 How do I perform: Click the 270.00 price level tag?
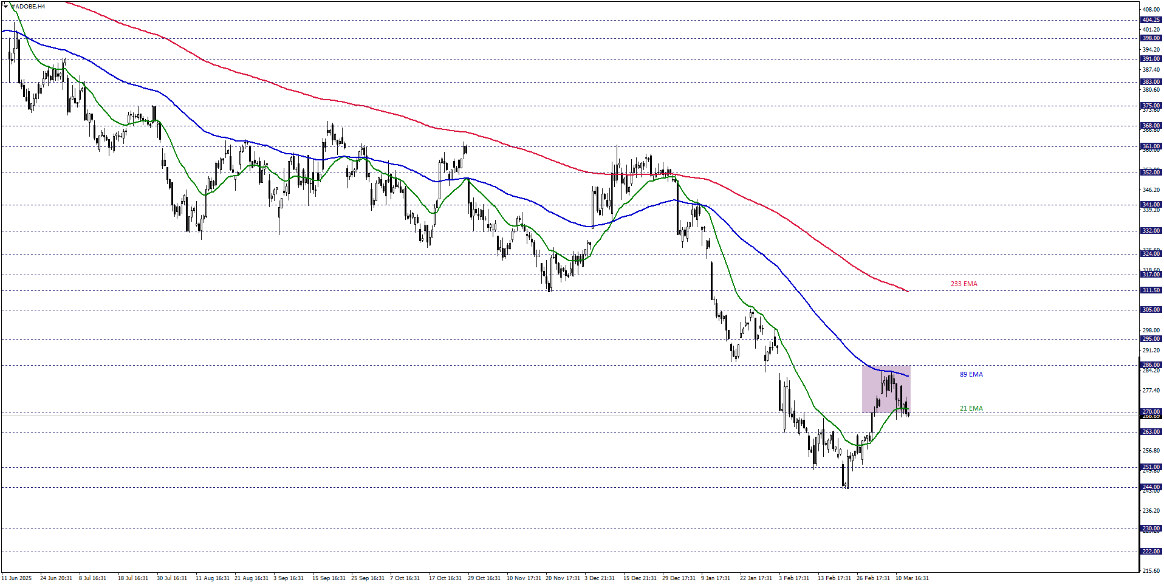[1151, 411]
